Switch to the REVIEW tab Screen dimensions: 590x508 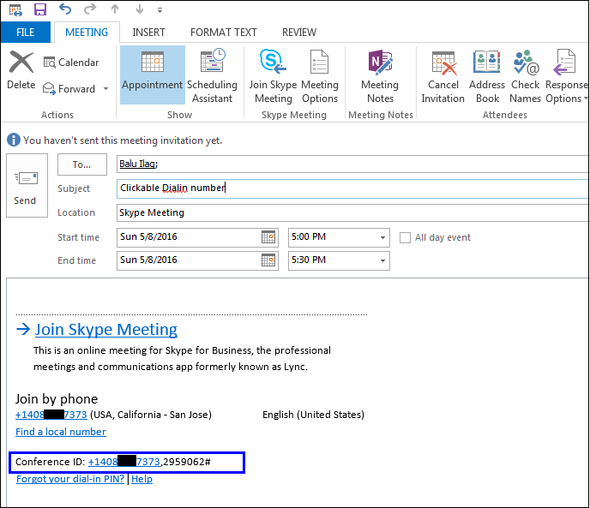coord(299,33)
